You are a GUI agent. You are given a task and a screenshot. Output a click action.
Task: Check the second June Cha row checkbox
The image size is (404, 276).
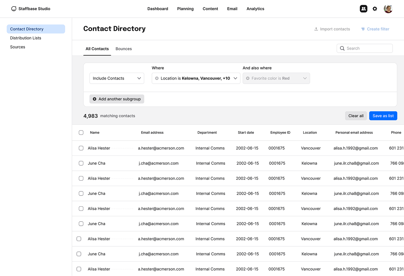click(81, 193)
